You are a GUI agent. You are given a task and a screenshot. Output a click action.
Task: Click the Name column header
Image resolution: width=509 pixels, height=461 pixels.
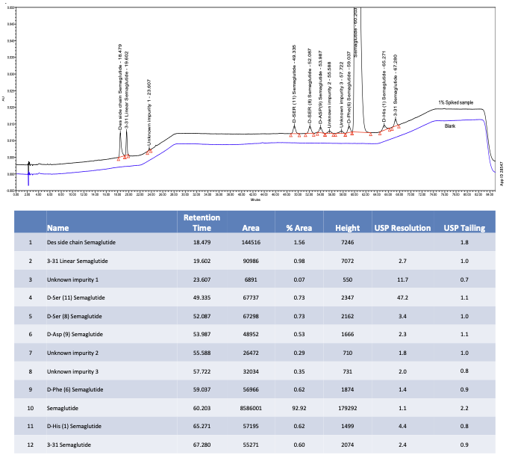[57, 228]
